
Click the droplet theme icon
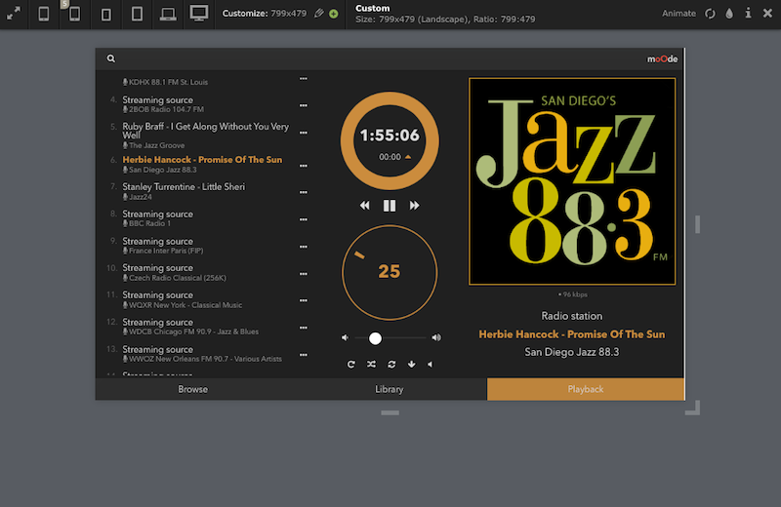click(729, 14)
